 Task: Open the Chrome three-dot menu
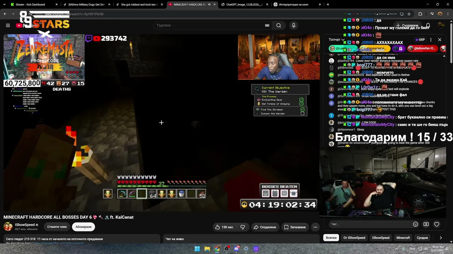coord(447,14)
